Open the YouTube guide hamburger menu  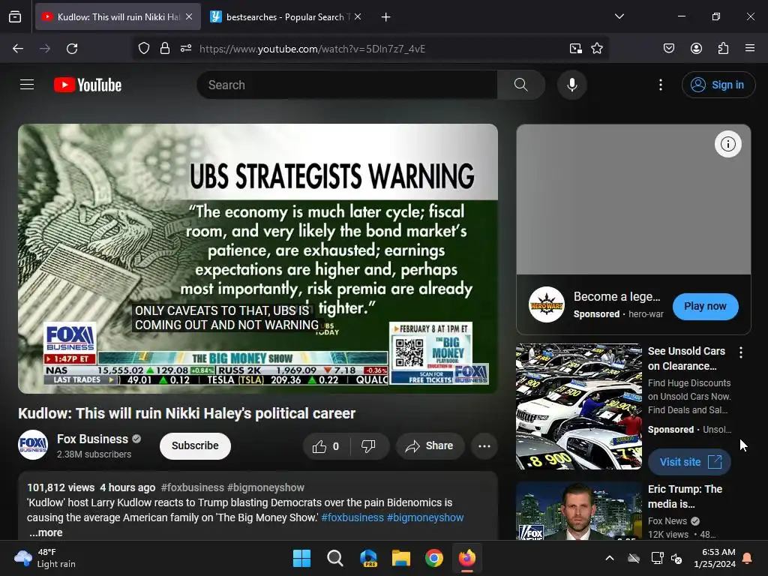point(27,85)
